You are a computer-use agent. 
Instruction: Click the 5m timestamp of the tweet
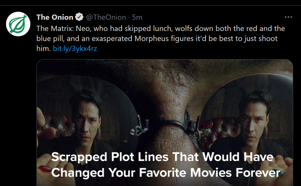137,17
